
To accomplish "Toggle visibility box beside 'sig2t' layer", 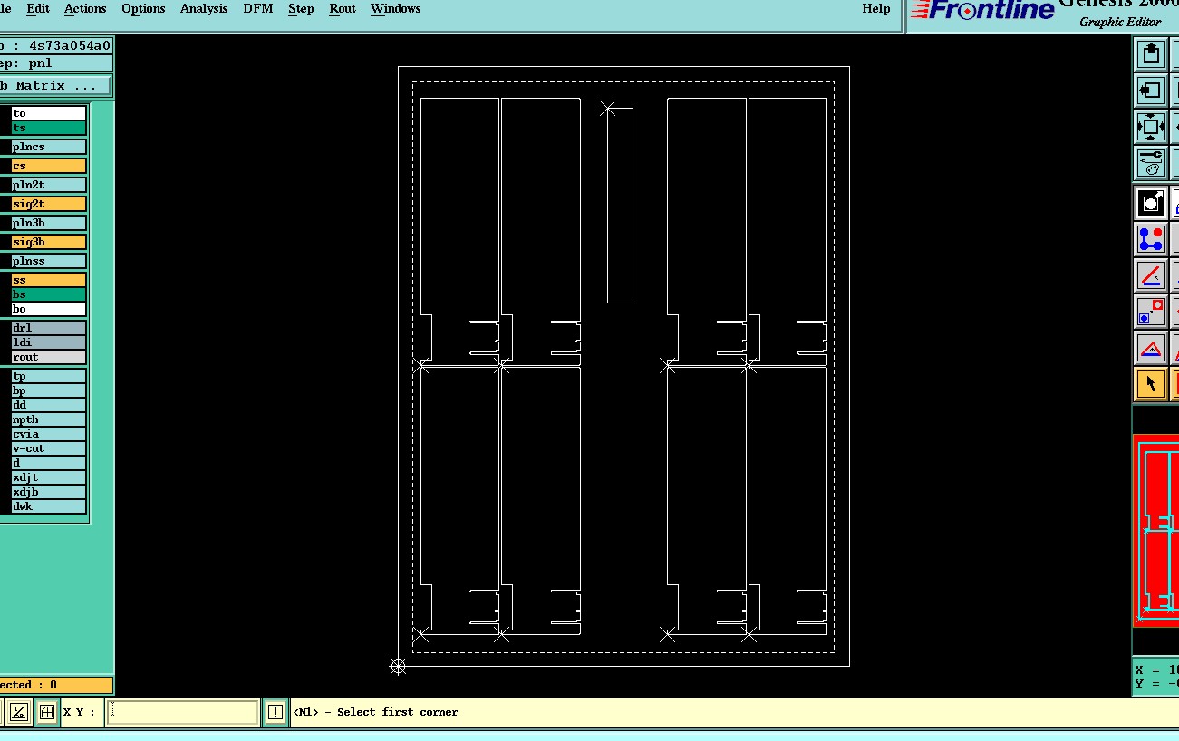I will (x=5, y=204).
